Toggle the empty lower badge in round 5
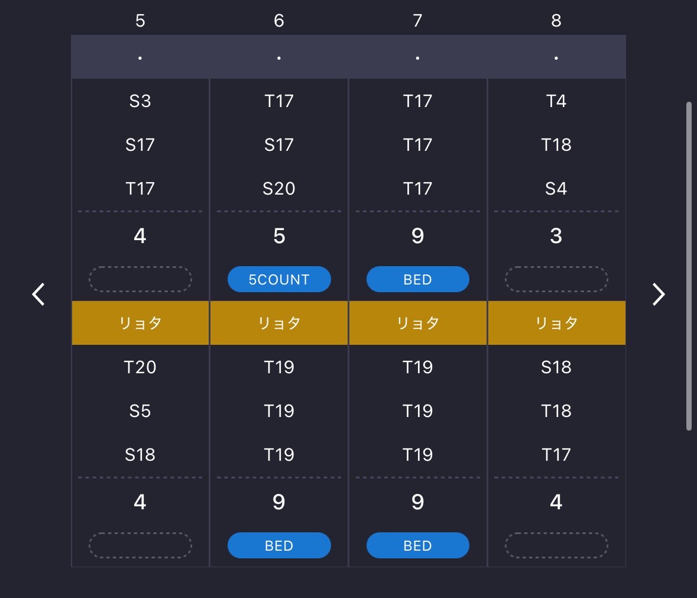The image size is (697, 598). (x=141, y=545)
